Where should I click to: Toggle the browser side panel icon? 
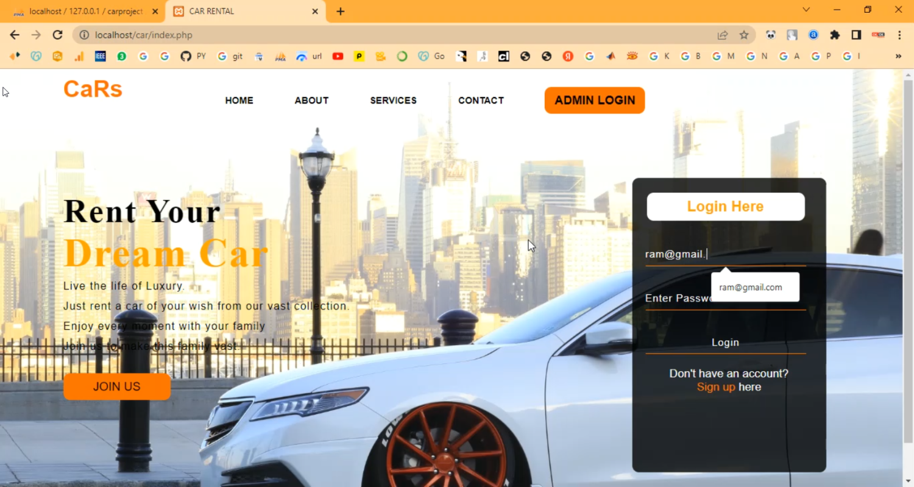856,35
